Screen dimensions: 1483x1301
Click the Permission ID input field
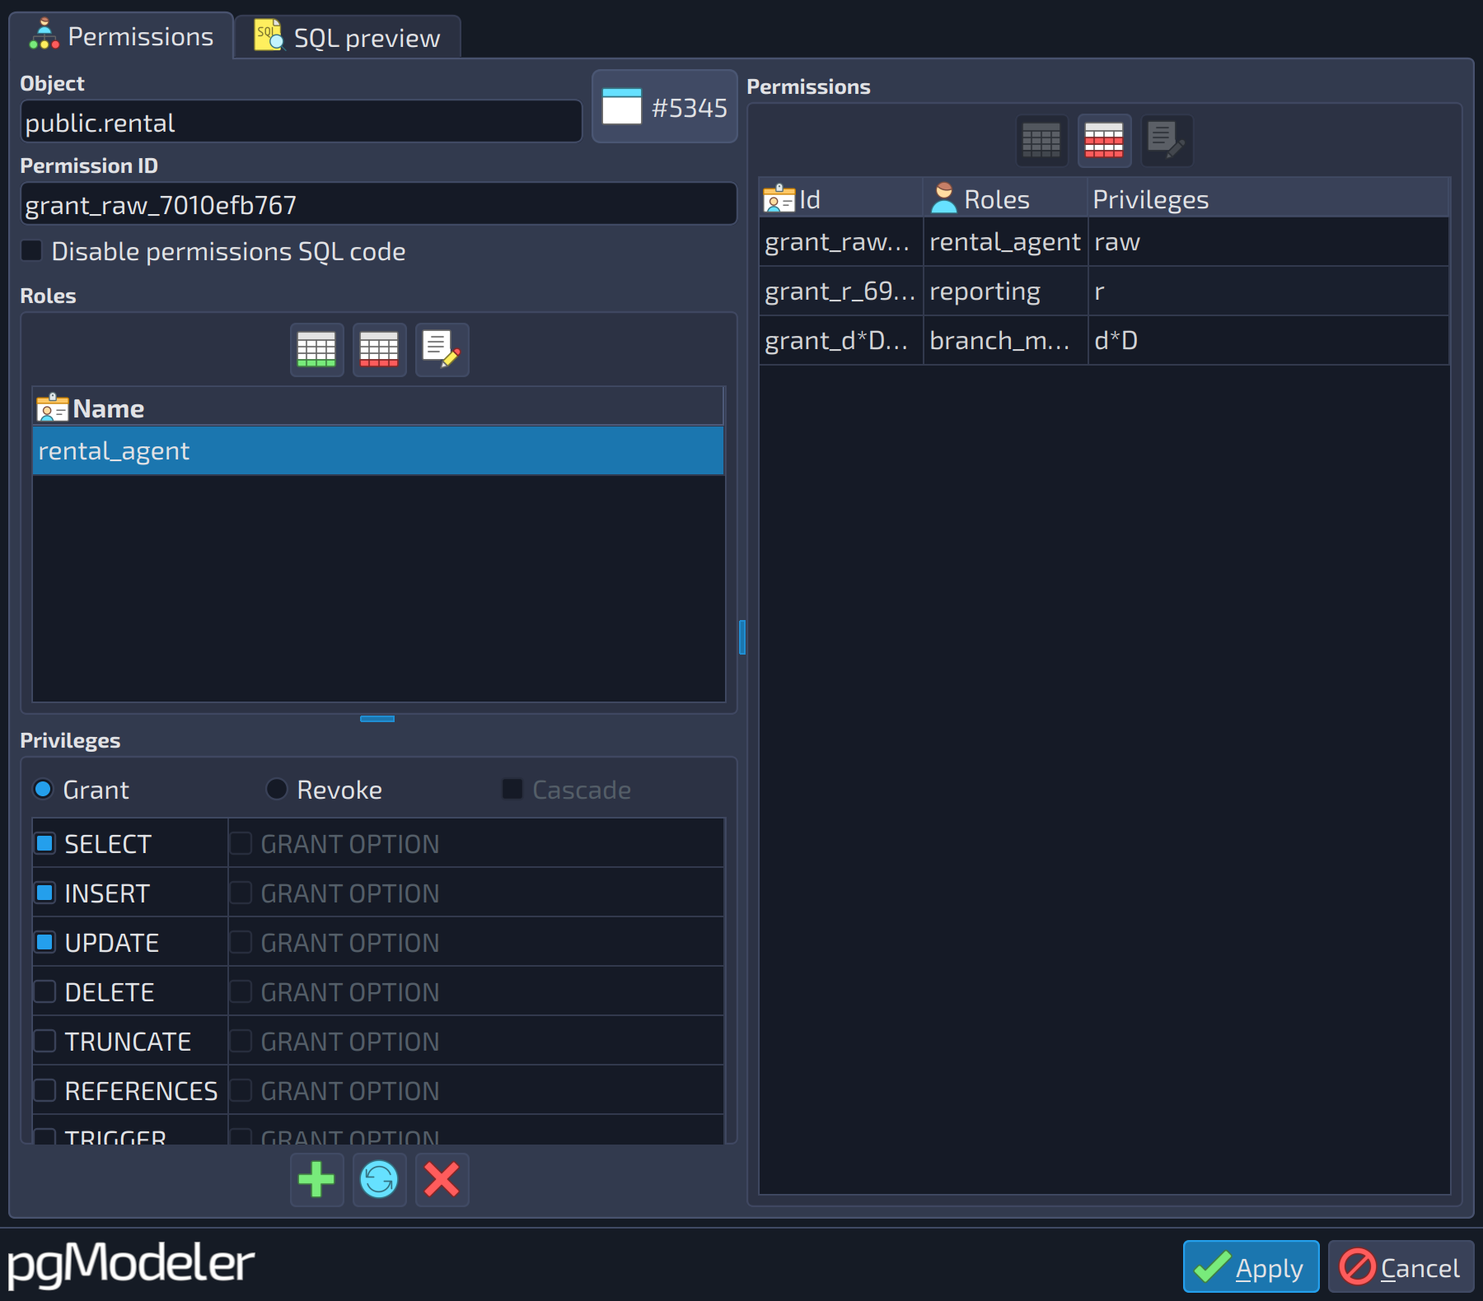click(x=378, y=204)
